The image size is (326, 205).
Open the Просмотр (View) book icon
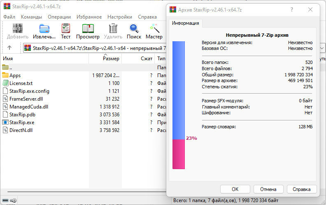point(88,28)
